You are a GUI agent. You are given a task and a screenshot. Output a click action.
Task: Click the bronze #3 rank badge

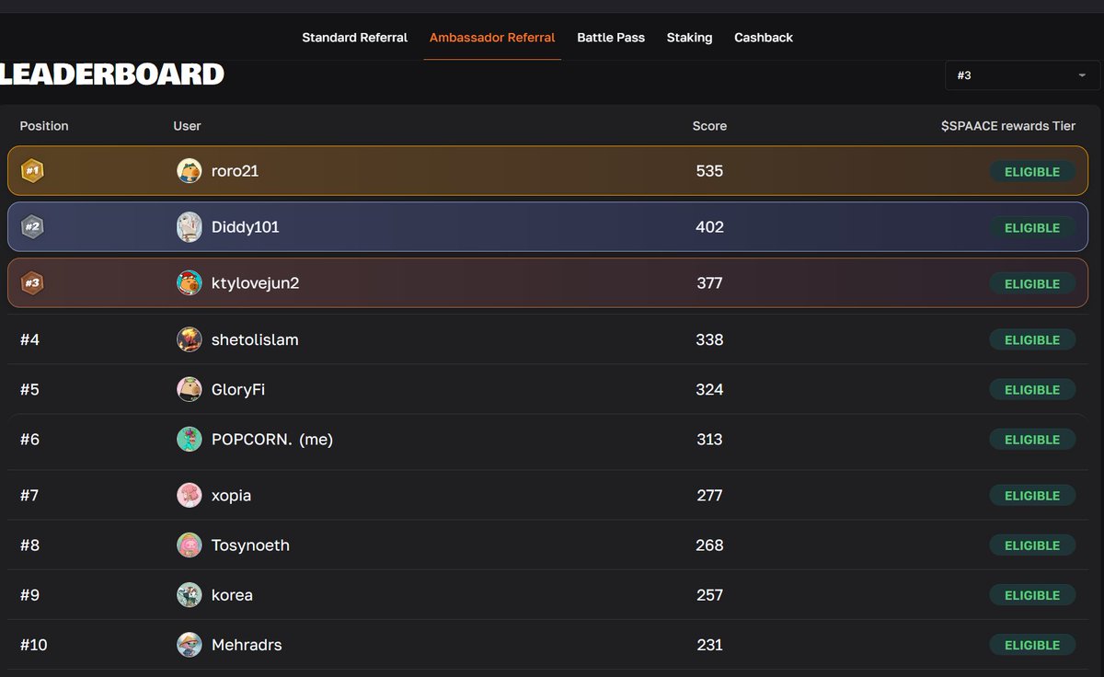pos(32,283)
